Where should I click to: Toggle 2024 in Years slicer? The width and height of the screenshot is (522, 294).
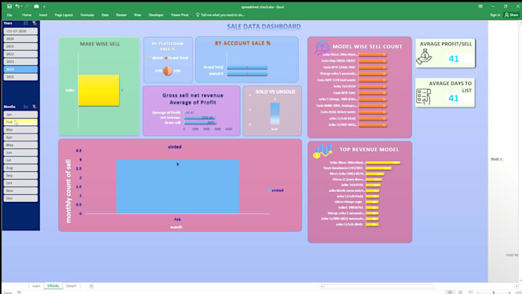click(21, 69)
